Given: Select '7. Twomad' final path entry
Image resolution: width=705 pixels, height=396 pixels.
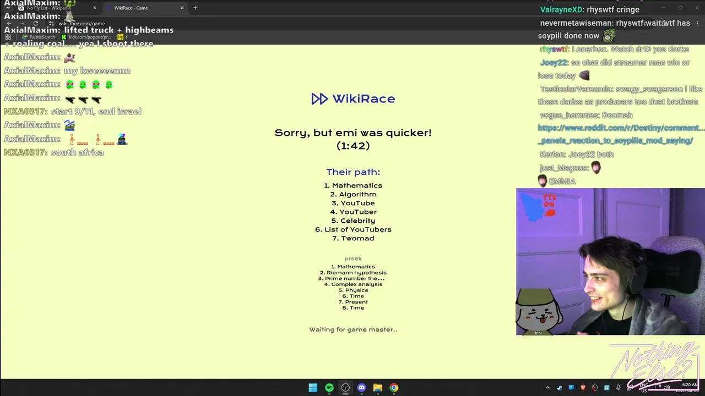Looking at the screenshot, I should coord(353,238).
